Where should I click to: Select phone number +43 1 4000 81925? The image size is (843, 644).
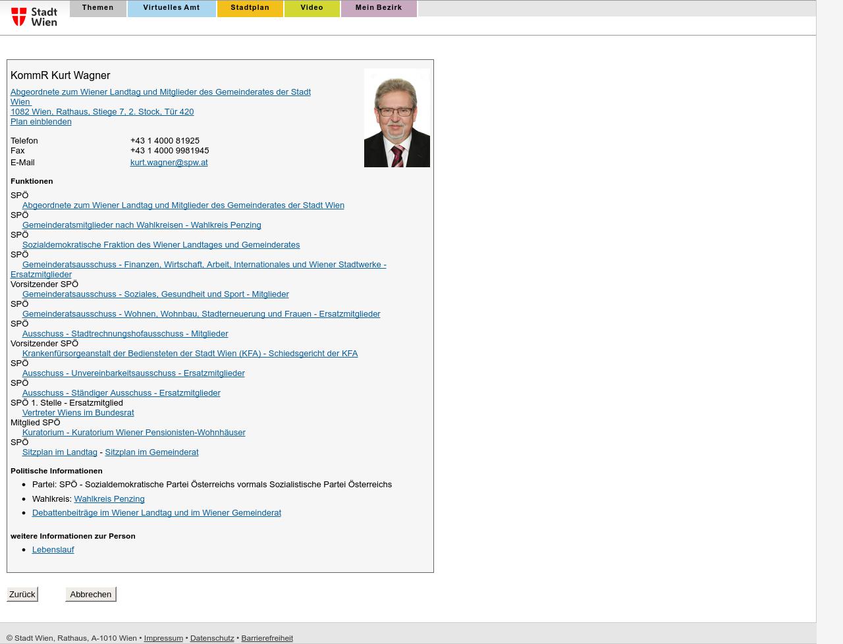tap(165, 141)
